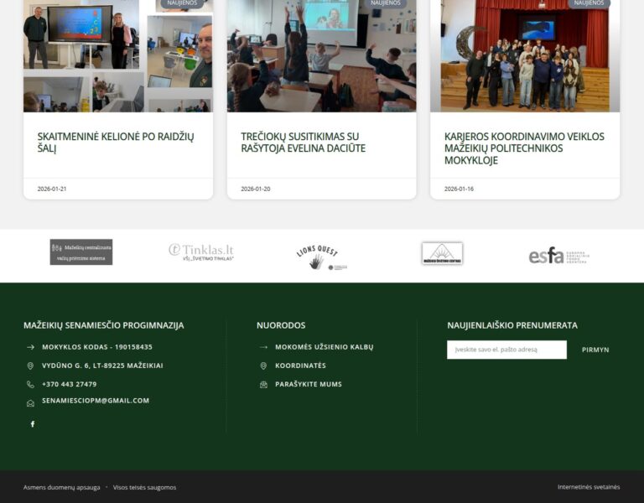Click the pin icon beside Koordinatės
The height and width of the screenshot is (503, 644).
coord(263,366)
